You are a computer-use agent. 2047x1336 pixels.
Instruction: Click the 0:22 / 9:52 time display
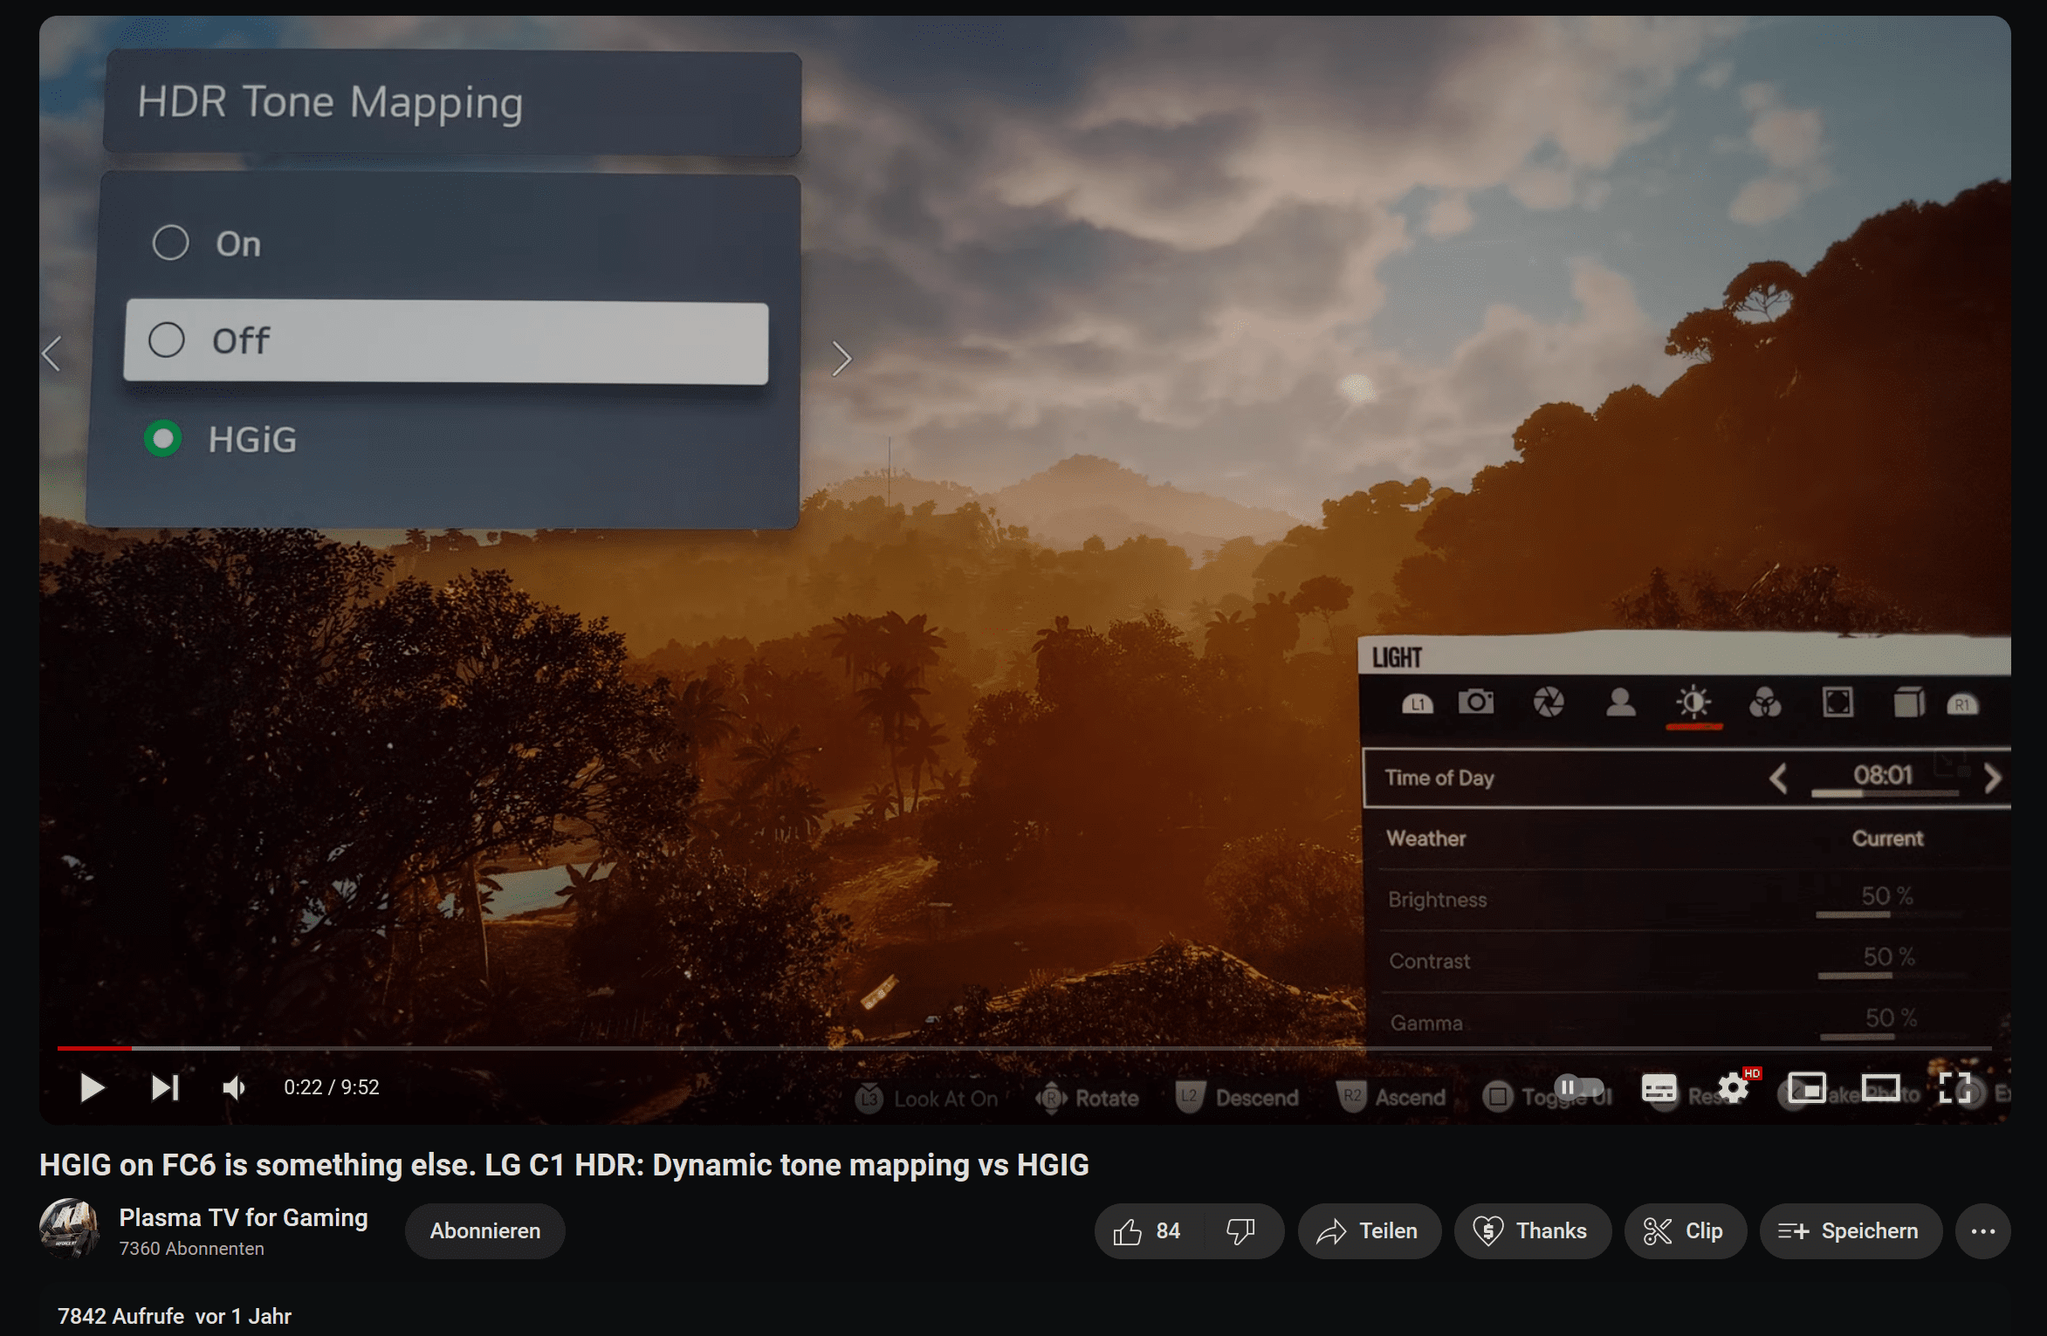[332, 1087]
